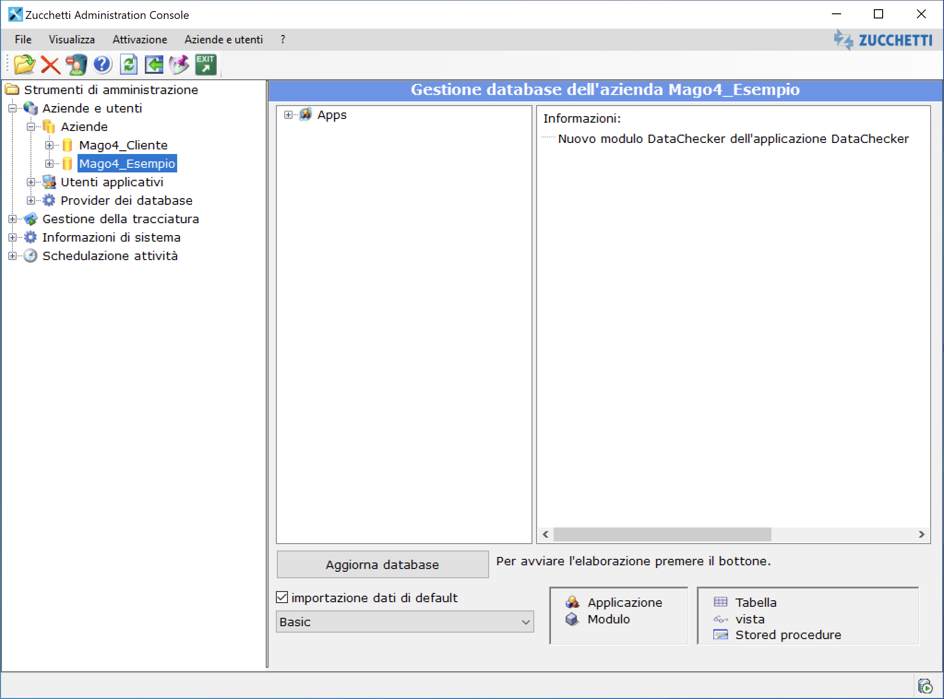The image size is (944, 699).
Task: Click the status bar scheduler icon
Action: (x=925, y=686)
